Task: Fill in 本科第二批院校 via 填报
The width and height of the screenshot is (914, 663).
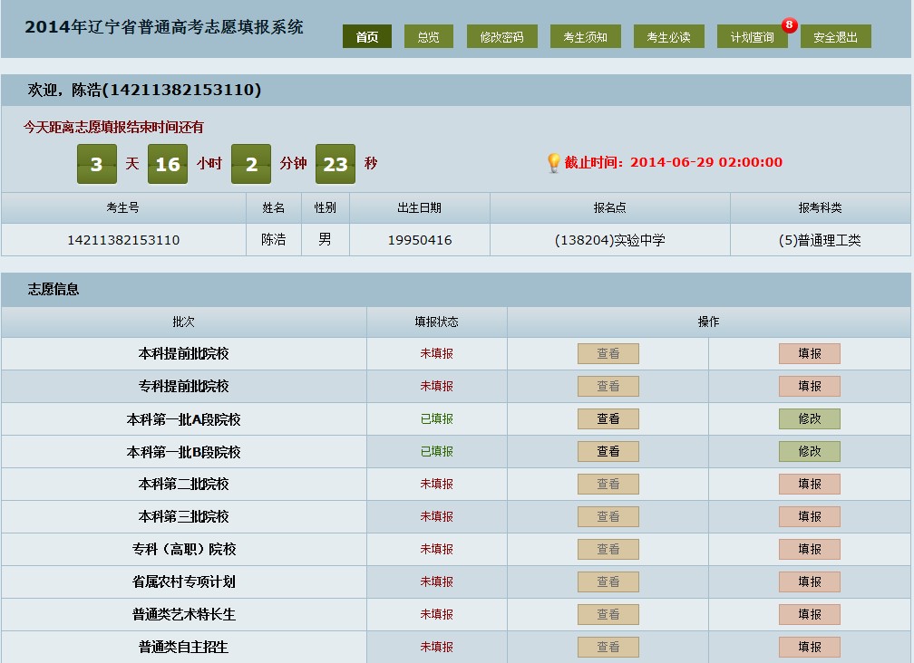Action: coord(809,484)
